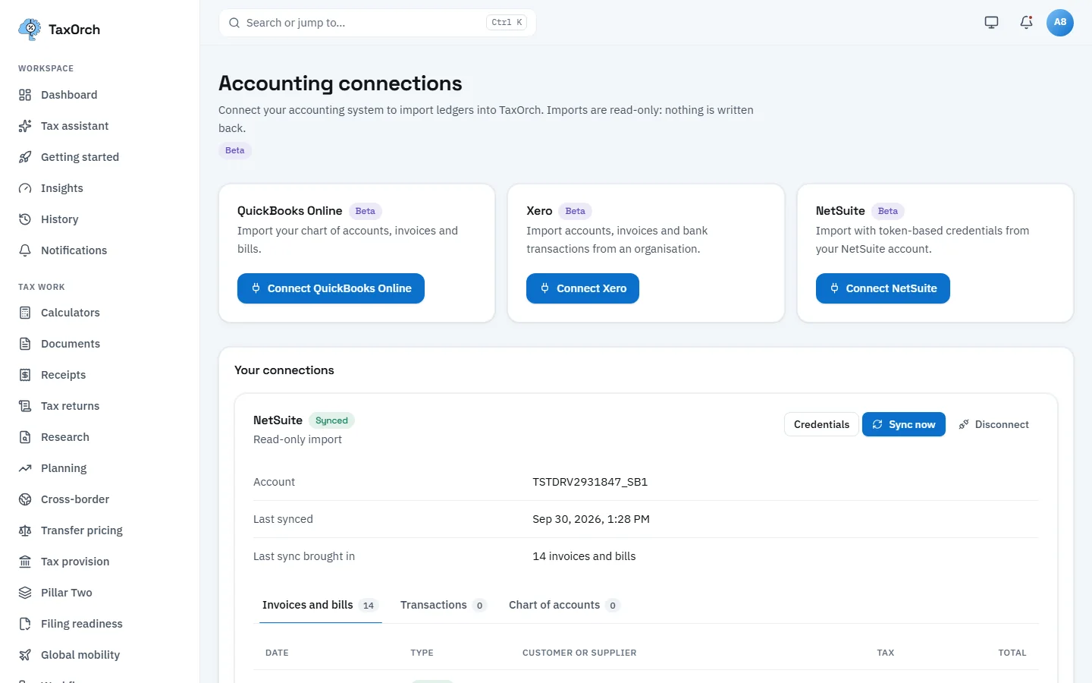Click the Tax provision bank icon
The image size is (1092, 683).
pyautogui.click(x=25, y=562)
